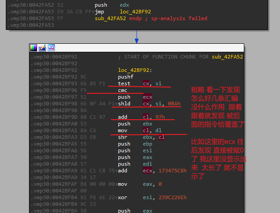Click the pushf instruction

click(x=125, y=77)
